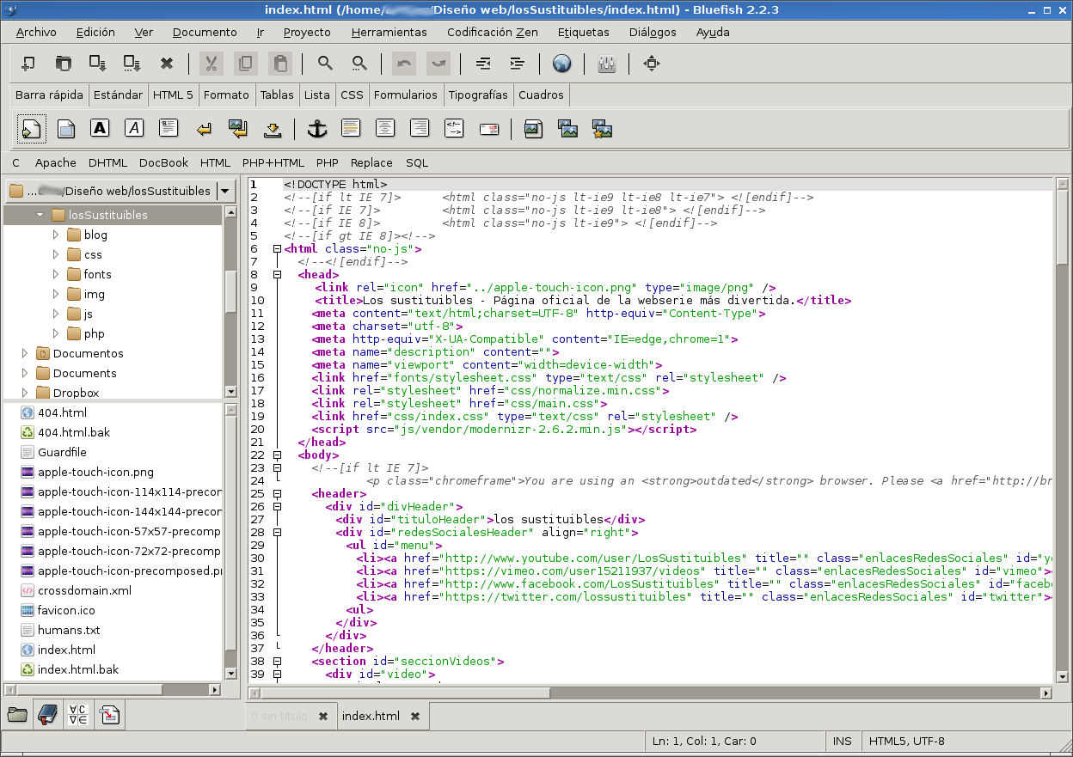The image size is (1073, 757).
Task: Click the fullscreen toggle icon
Action: (x=652, y=64)
